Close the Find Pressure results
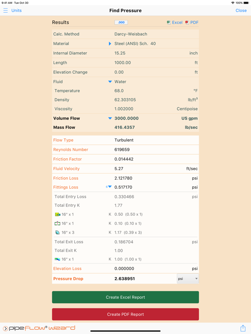251x334 pixels. coord(241,10)
